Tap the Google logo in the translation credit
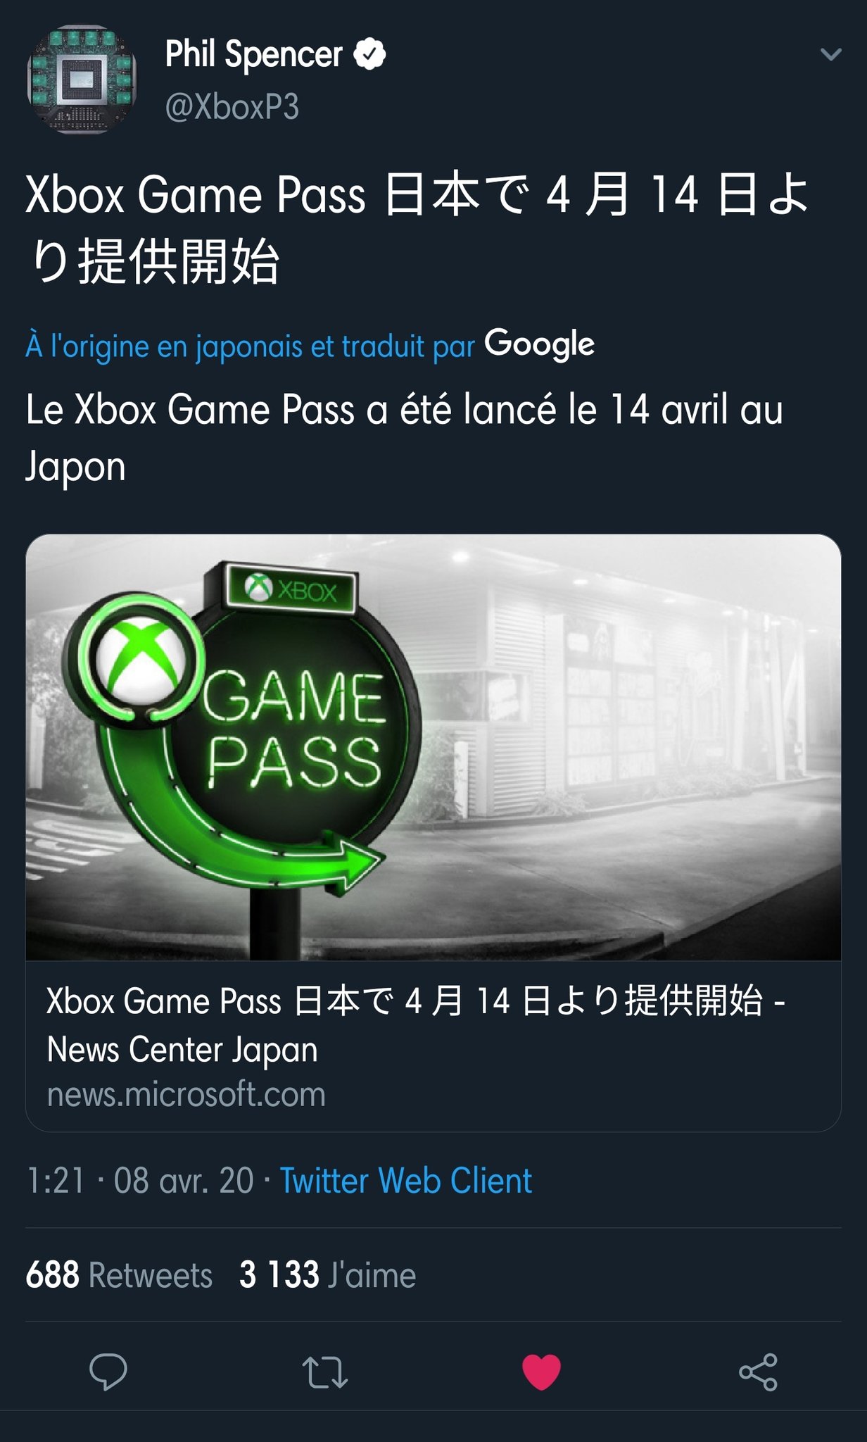 point(539,345)
